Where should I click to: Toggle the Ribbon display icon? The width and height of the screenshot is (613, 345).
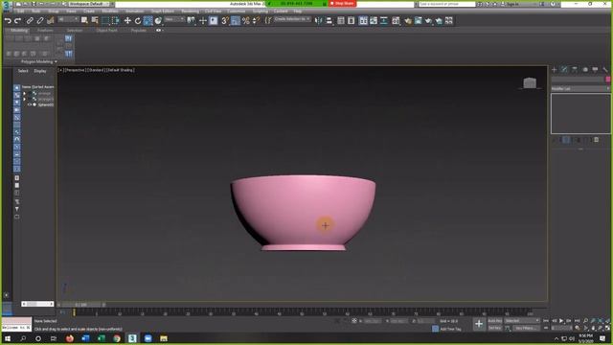363,21
